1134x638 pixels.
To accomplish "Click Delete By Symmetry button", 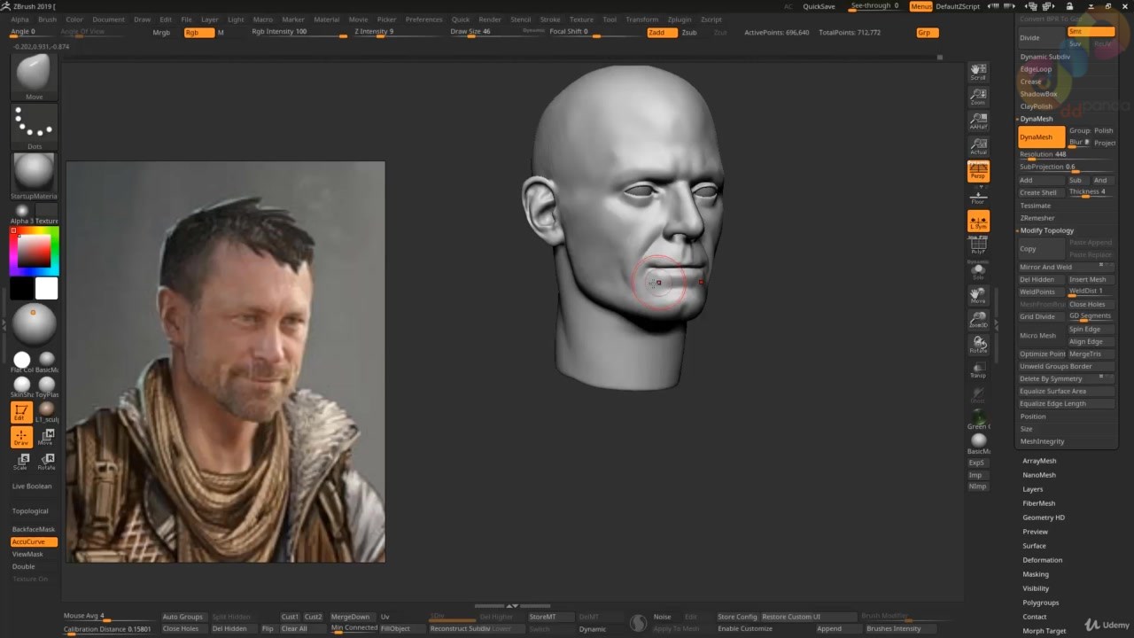I will tap(1066, 378).
